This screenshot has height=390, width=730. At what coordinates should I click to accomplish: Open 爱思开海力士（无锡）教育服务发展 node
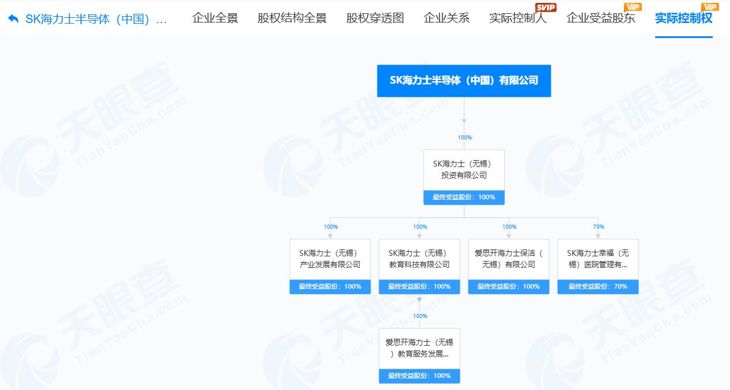point(419,349)
